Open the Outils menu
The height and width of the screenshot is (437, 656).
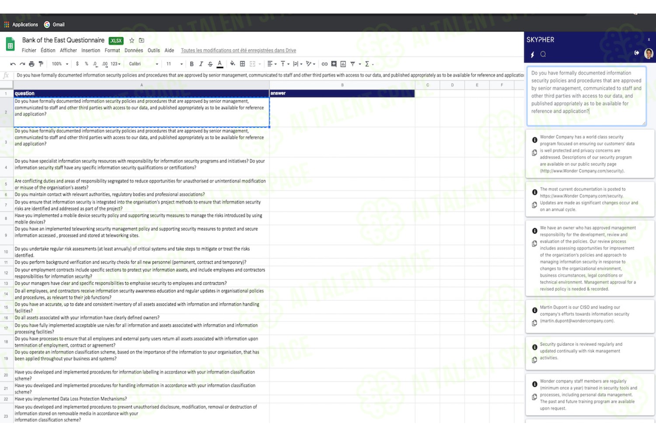click(x=154, y=51)
